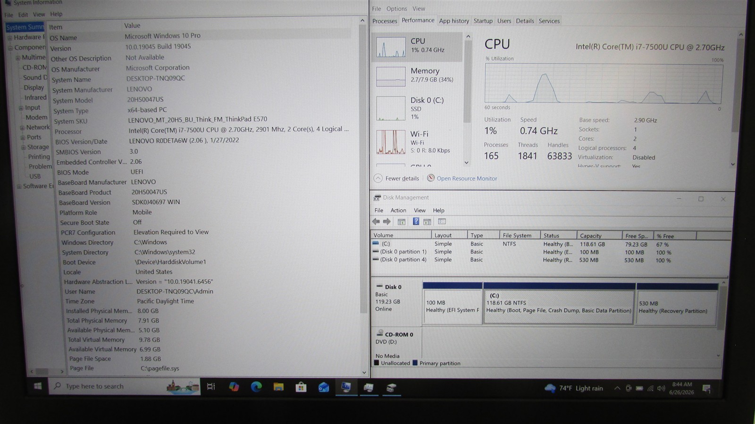Screen dimensions: 755x424
Task: Select the Memory performance thumbnail
Action: click(x=418, y=75)
